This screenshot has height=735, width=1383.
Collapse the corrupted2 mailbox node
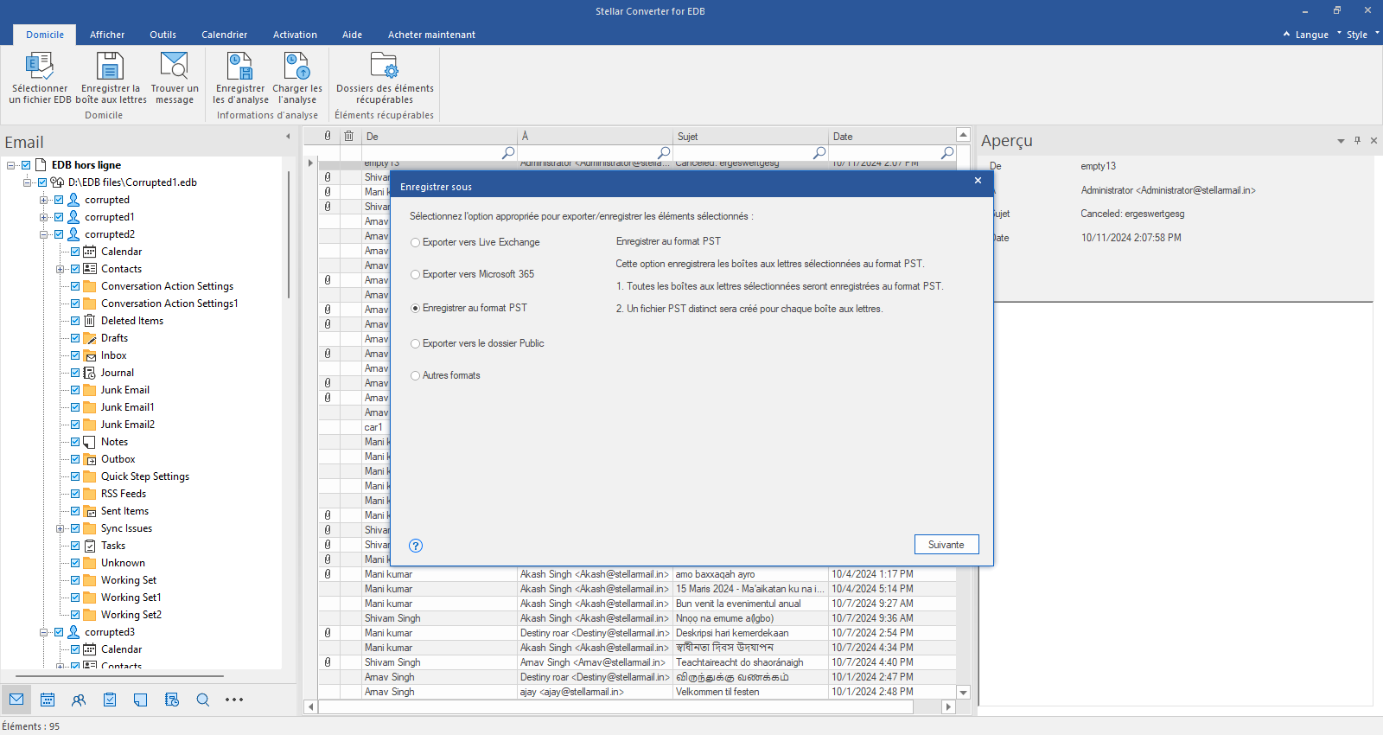pos(44,234)
